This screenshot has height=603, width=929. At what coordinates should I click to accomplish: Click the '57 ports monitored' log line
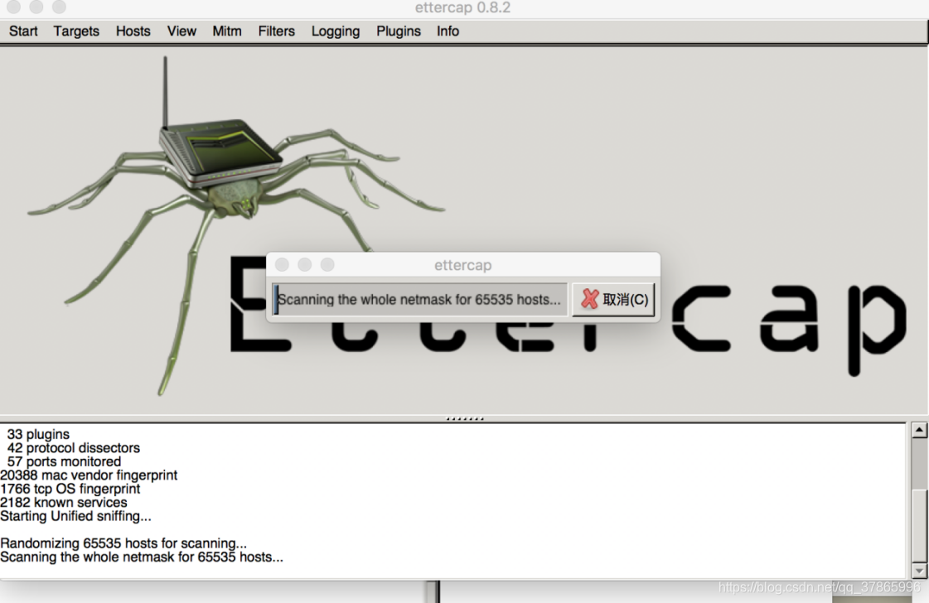(x=64, y=461)
